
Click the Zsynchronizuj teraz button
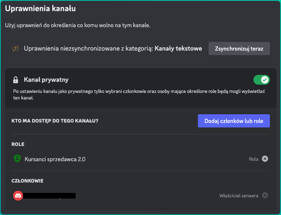coord(239,48)
